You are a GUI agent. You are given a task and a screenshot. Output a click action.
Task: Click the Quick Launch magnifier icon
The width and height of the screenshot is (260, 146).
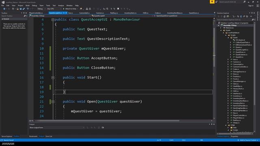point(245,2)
